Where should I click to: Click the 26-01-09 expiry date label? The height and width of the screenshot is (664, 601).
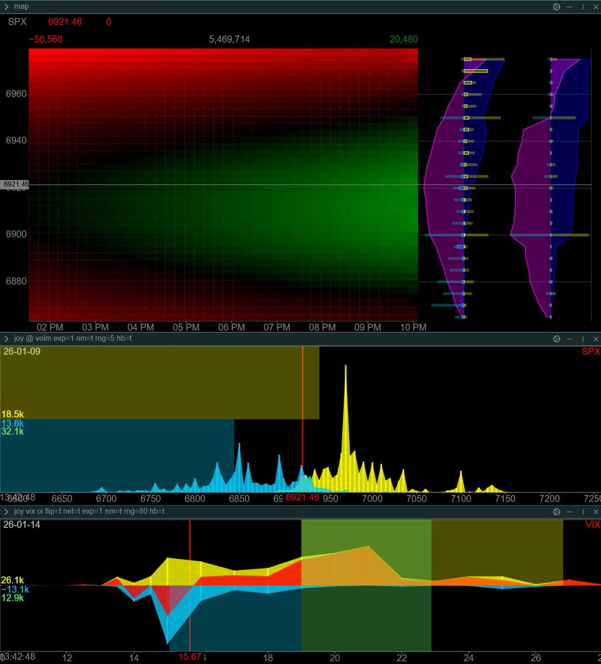pyautogui.click(x=22, y=351)
